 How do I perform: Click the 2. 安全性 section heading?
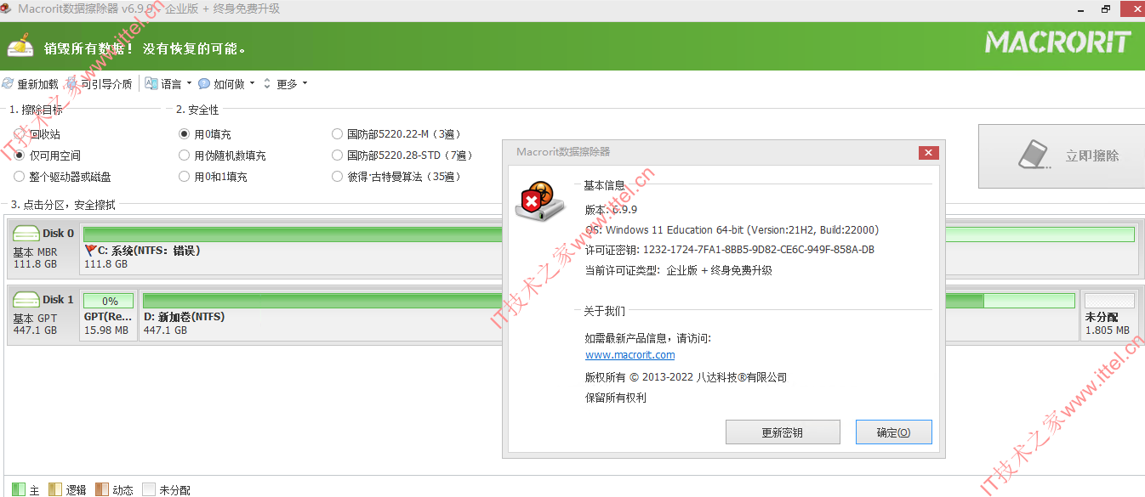pyautogui.click(x=197, y=110)
